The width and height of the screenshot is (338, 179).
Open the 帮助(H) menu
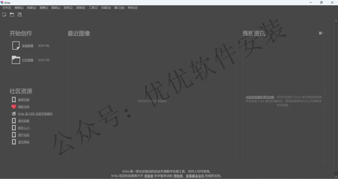(x=133, y=8)
